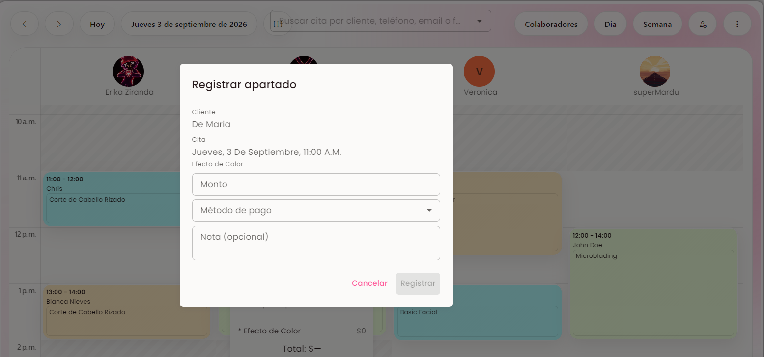Viewport: 764px width, 357px height.
Task: Open the Basic Facial appointment
Action: pos(478,312)
